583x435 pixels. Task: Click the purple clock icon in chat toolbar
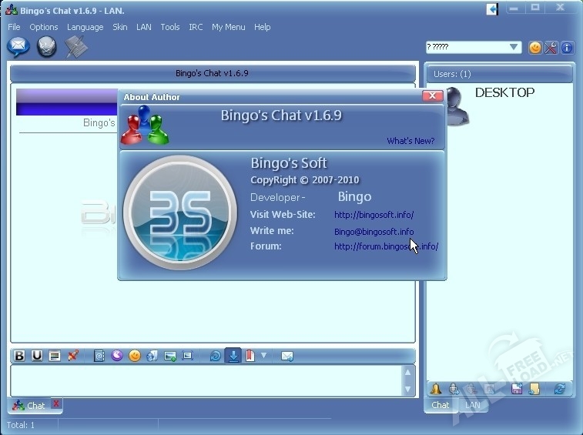(x=117, y=356)
